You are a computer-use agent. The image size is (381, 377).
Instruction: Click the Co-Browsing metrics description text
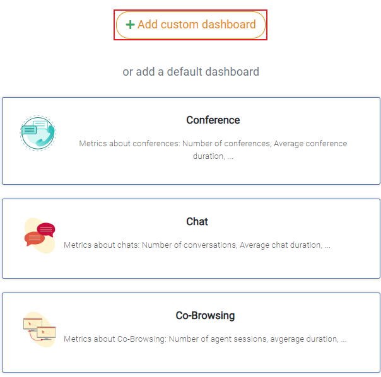(x=205, y=339)
